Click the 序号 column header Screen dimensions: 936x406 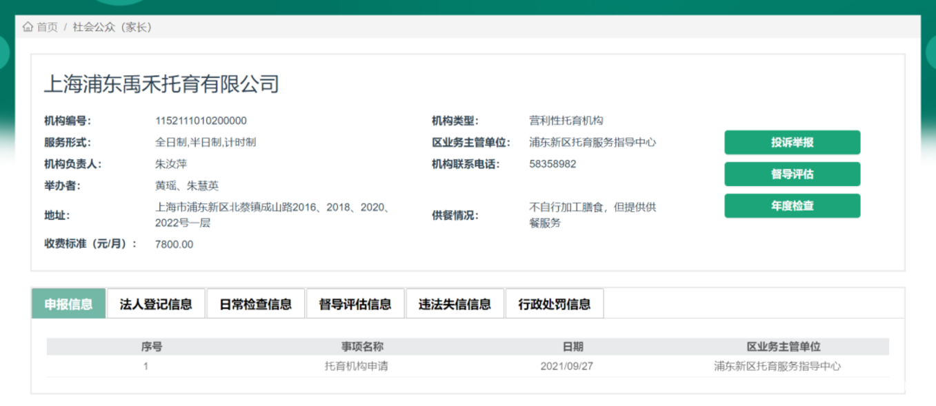[152, 347]
